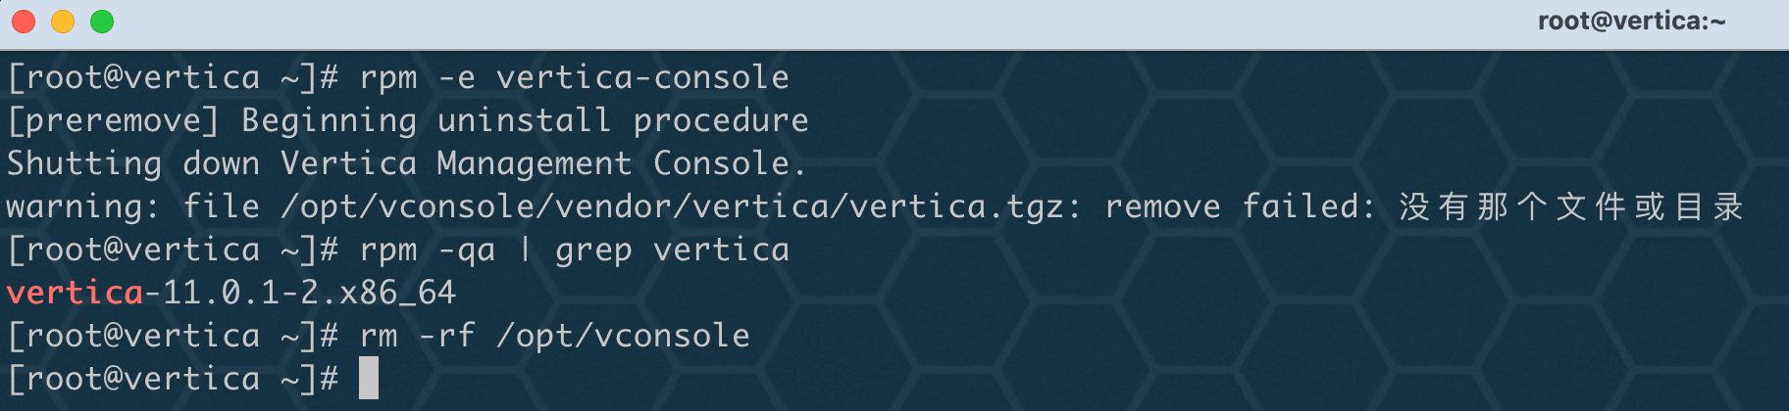
Task: Click the 'rpm -e vertica-console' command text
Action: [x=575, y=77]
